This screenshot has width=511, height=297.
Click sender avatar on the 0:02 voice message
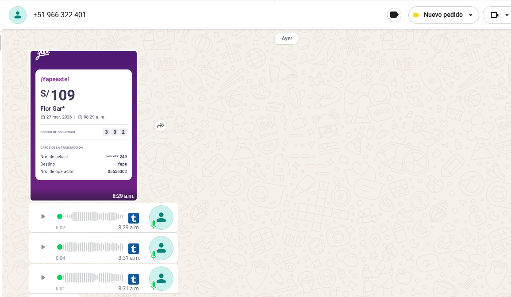[x=161, y=217]
